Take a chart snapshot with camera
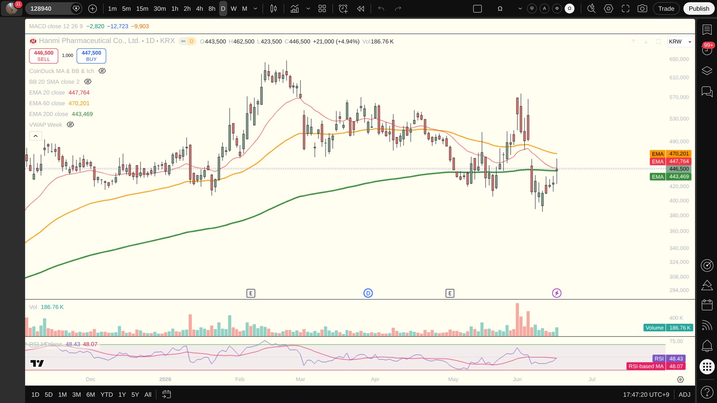The width and height of the screenshot is (717, 403). tap(642, 9)
